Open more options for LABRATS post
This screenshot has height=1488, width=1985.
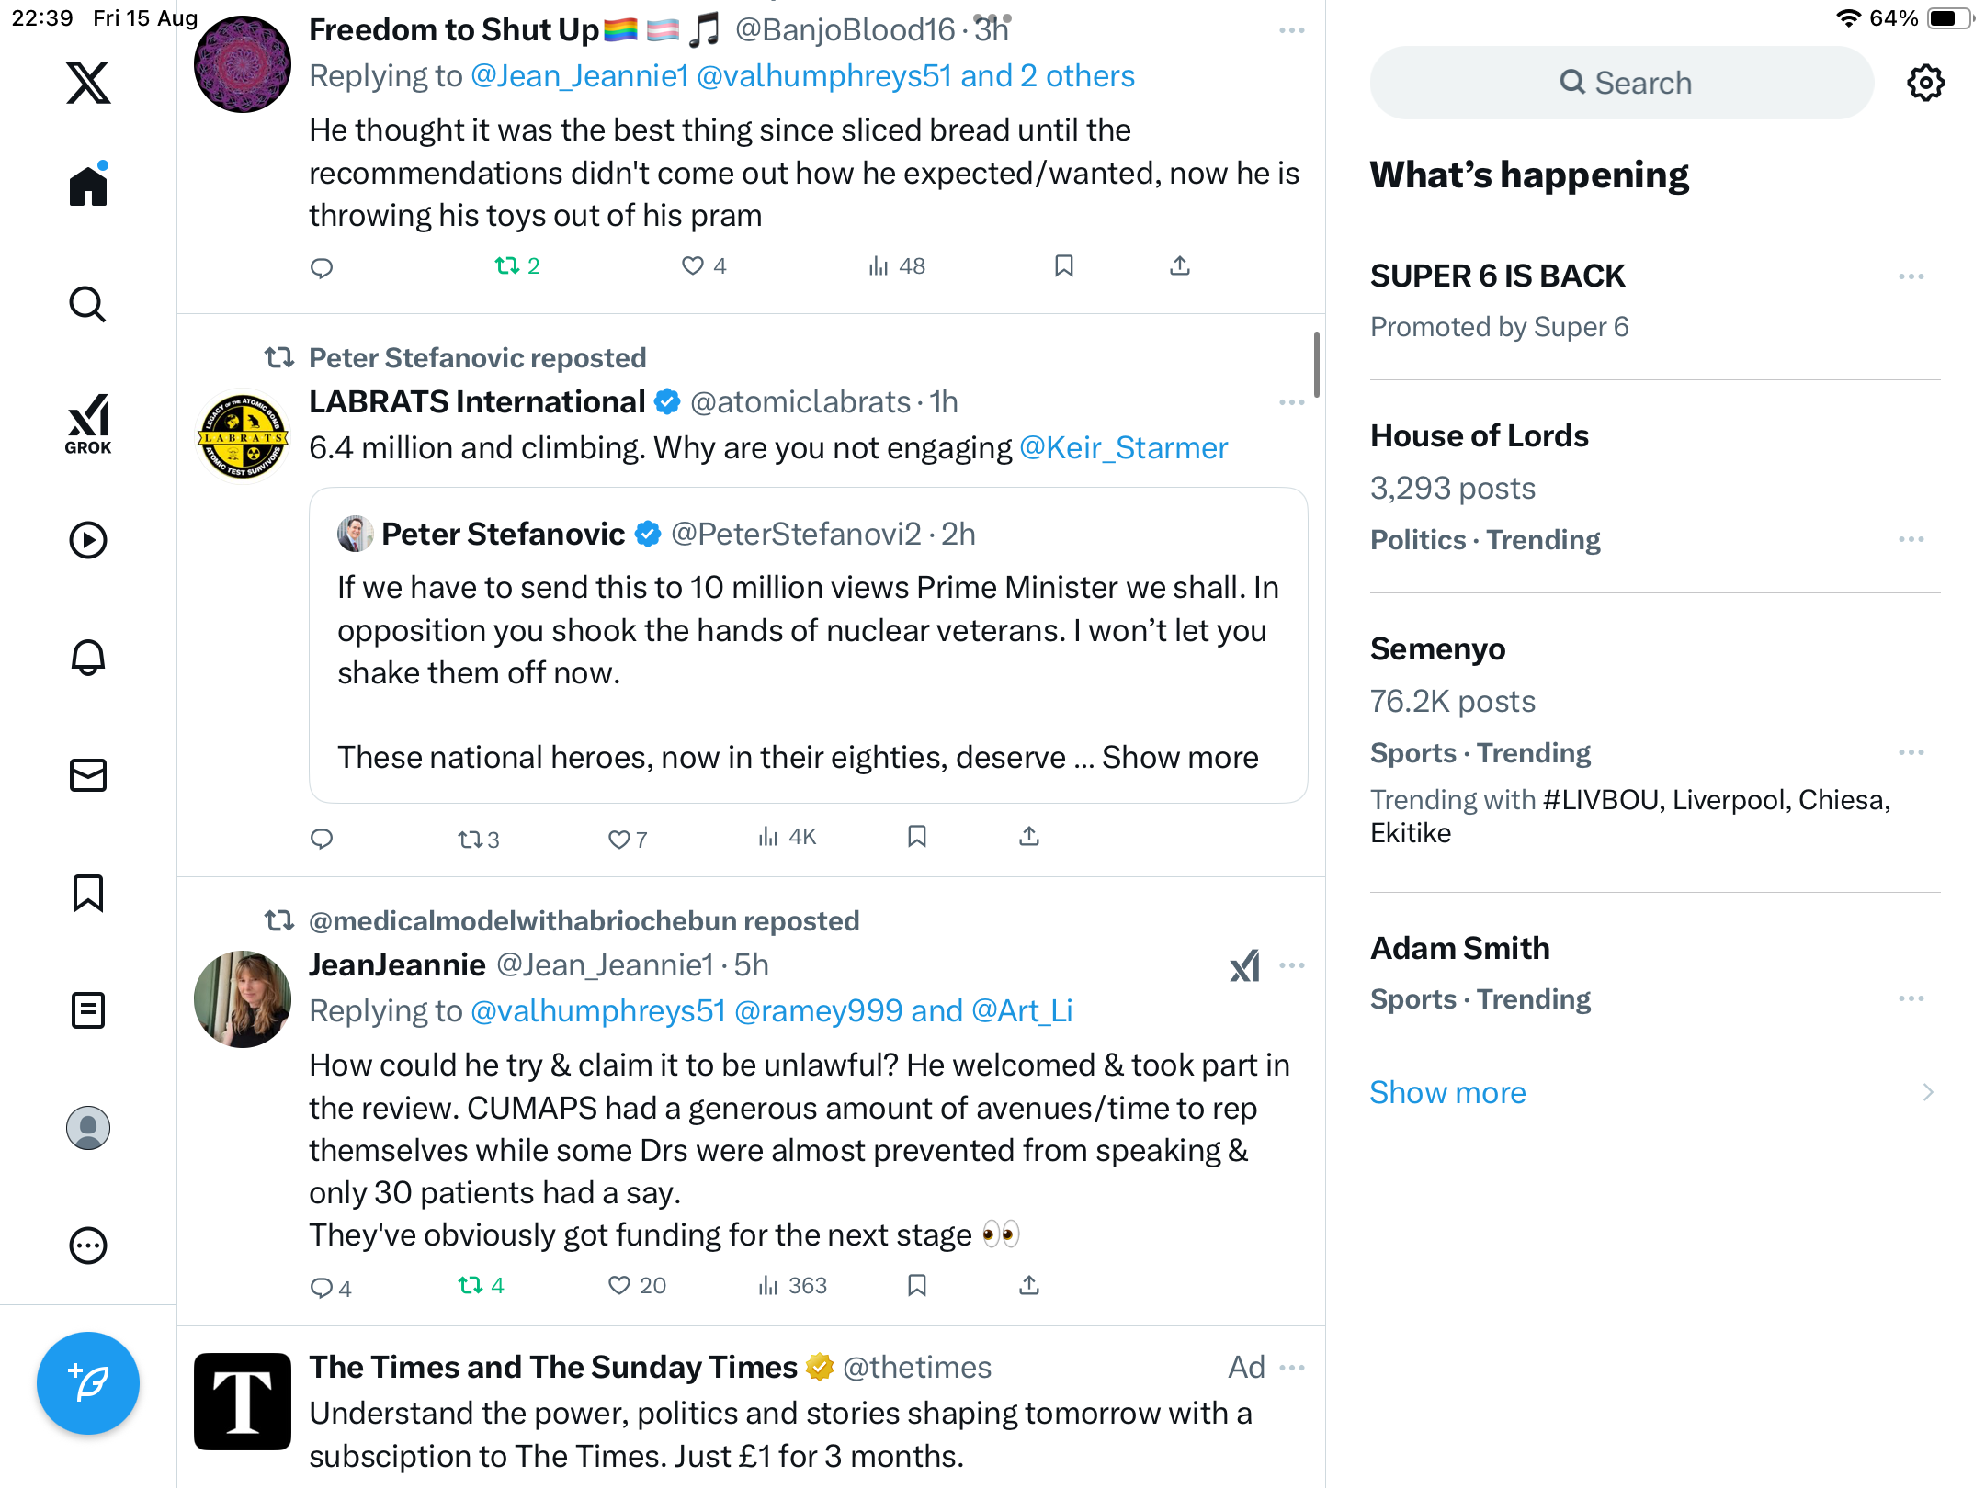(x=1291, y=402)
